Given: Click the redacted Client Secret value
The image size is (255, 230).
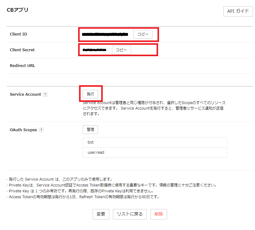Looking at the screenshot, I should click(x=94, y=50).
